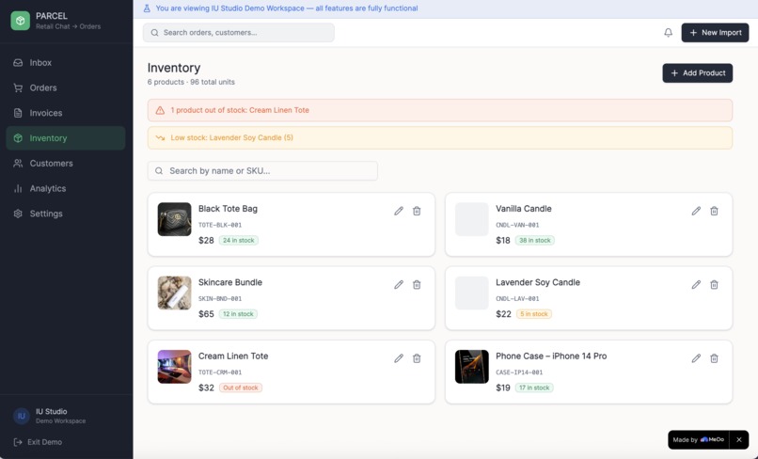Click the out of stock alert banner
The image size is (758, 459).
(440, 110)
